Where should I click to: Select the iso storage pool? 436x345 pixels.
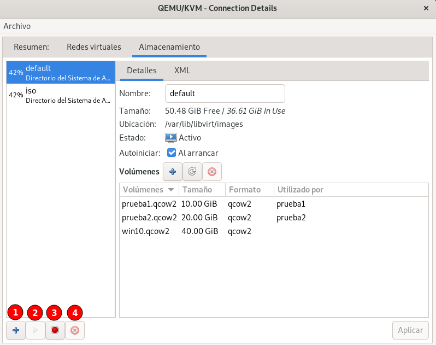pyautogui.click(x=61, y=95)
